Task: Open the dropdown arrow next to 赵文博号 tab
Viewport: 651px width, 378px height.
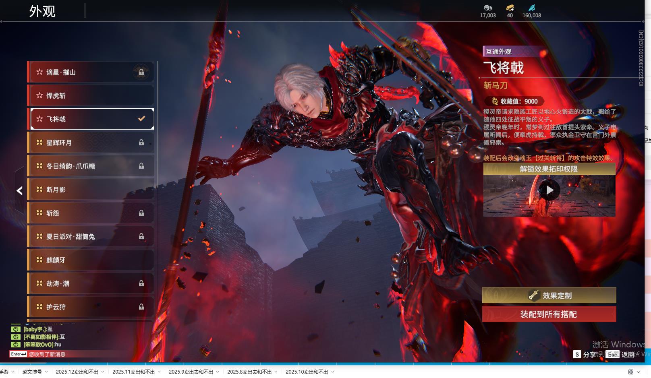Action: [x=46, y=372]
